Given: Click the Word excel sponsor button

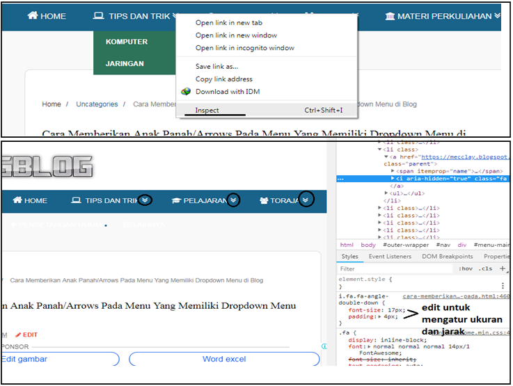Looking at the screenshot, I should coord(224,359).
